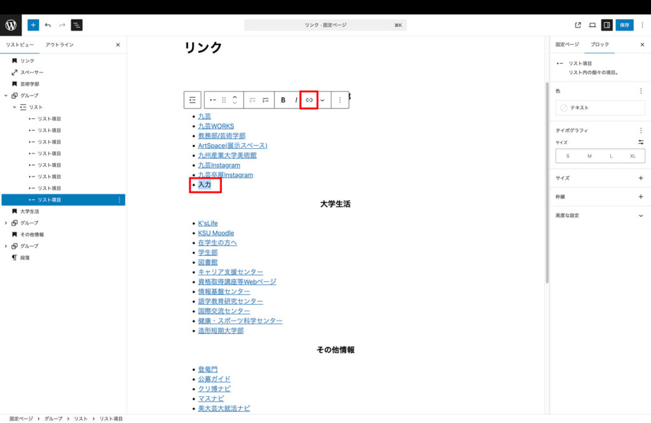The width and height of the screenshot is (651, 423).
Task: Select the XL font size option
Action: pyautogui.click(x=633, y=156)
